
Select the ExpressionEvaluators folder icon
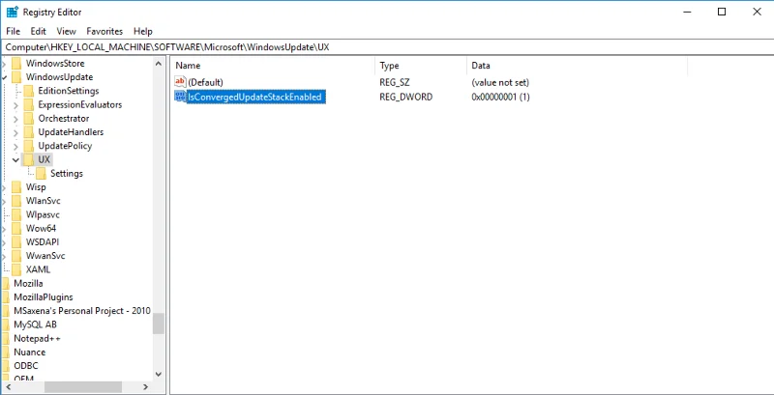click(29, 104)
